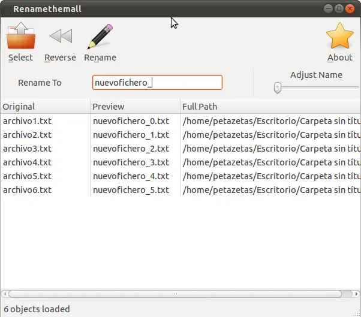Click the full path cell of archivo6.txt

point(271,190)
